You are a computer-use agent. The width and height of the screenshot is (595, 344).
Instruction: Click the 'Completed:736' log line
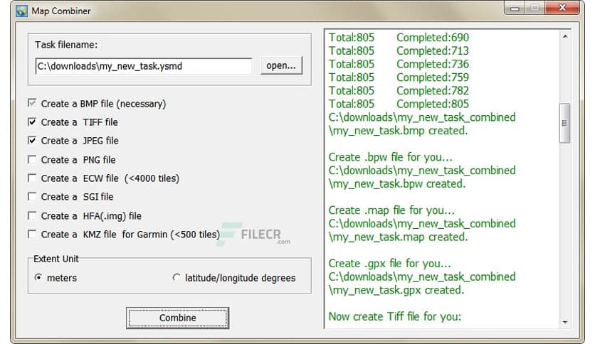tap(433, 64)
